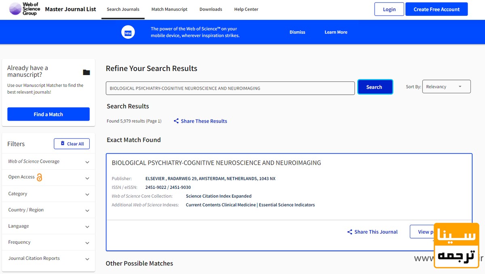
Task: Click the Find a Match button
Action: (x=48, y=114)
